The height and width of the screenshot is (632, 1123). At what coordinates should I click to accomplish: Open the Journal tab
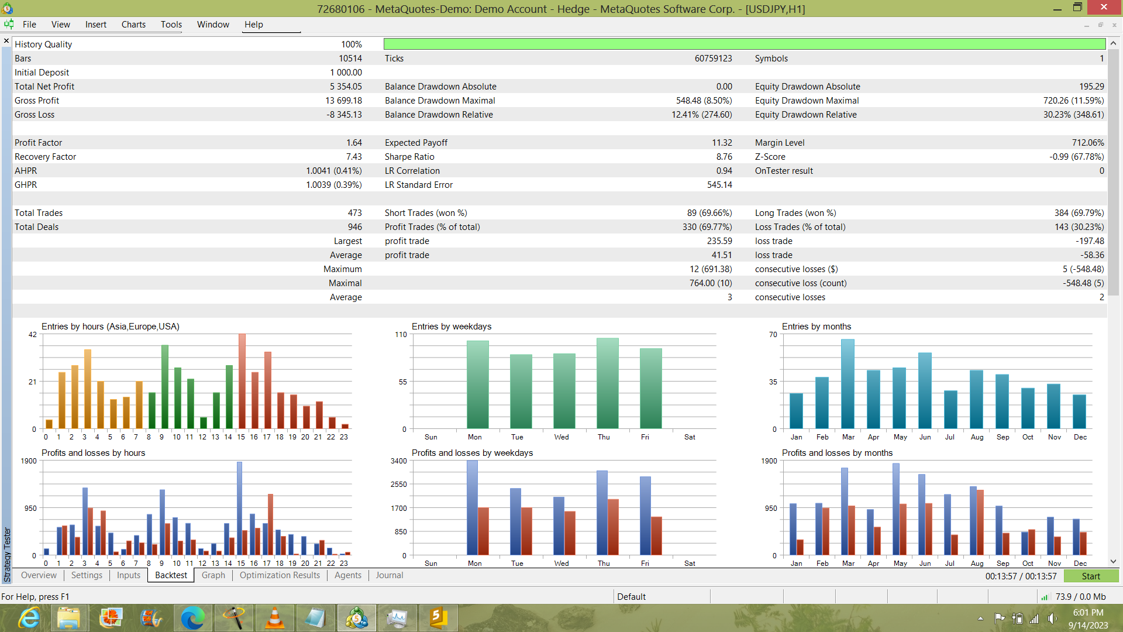click(390, 575)
